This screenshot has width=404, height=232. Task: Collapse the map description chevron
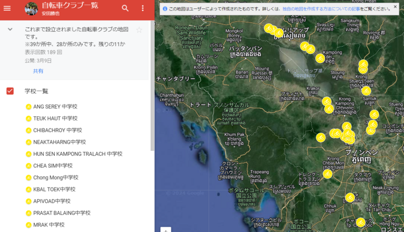(10, 29)
